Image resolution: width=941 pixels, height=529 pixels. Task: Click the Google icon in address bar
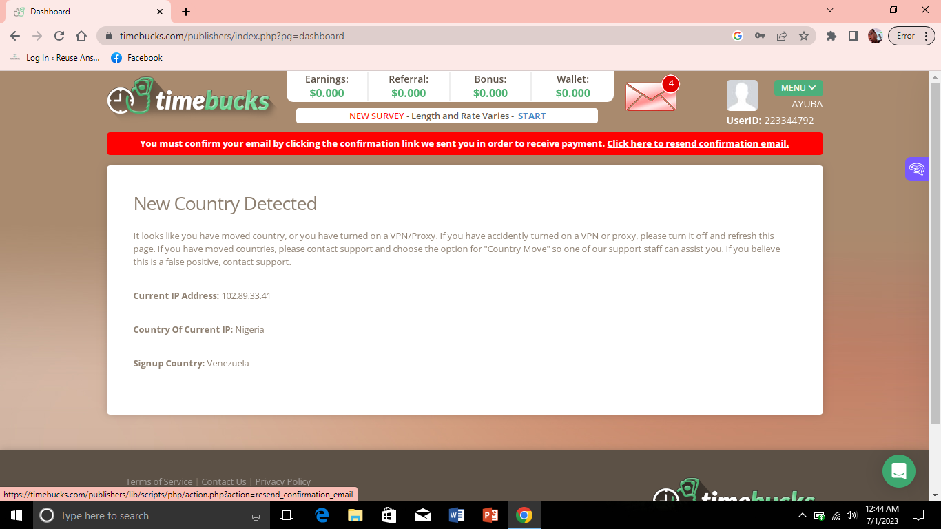click(x=738, y=36)
